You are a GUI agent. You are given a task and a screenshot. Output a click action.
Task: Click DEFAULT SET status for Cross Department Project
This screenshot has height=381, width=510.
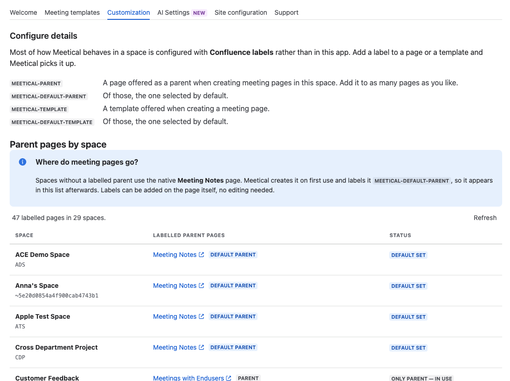[408, 348]
